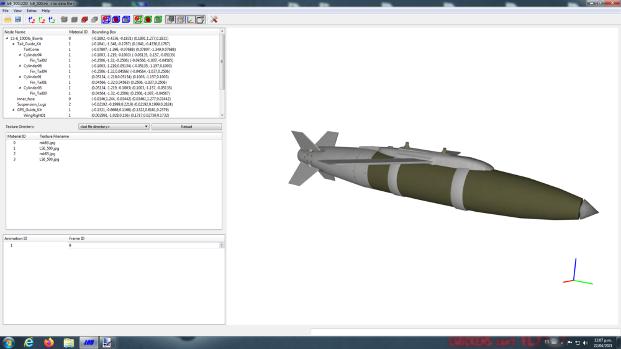Click the save floppy disk icon
The image size is (621, 349).
point(18,19)
